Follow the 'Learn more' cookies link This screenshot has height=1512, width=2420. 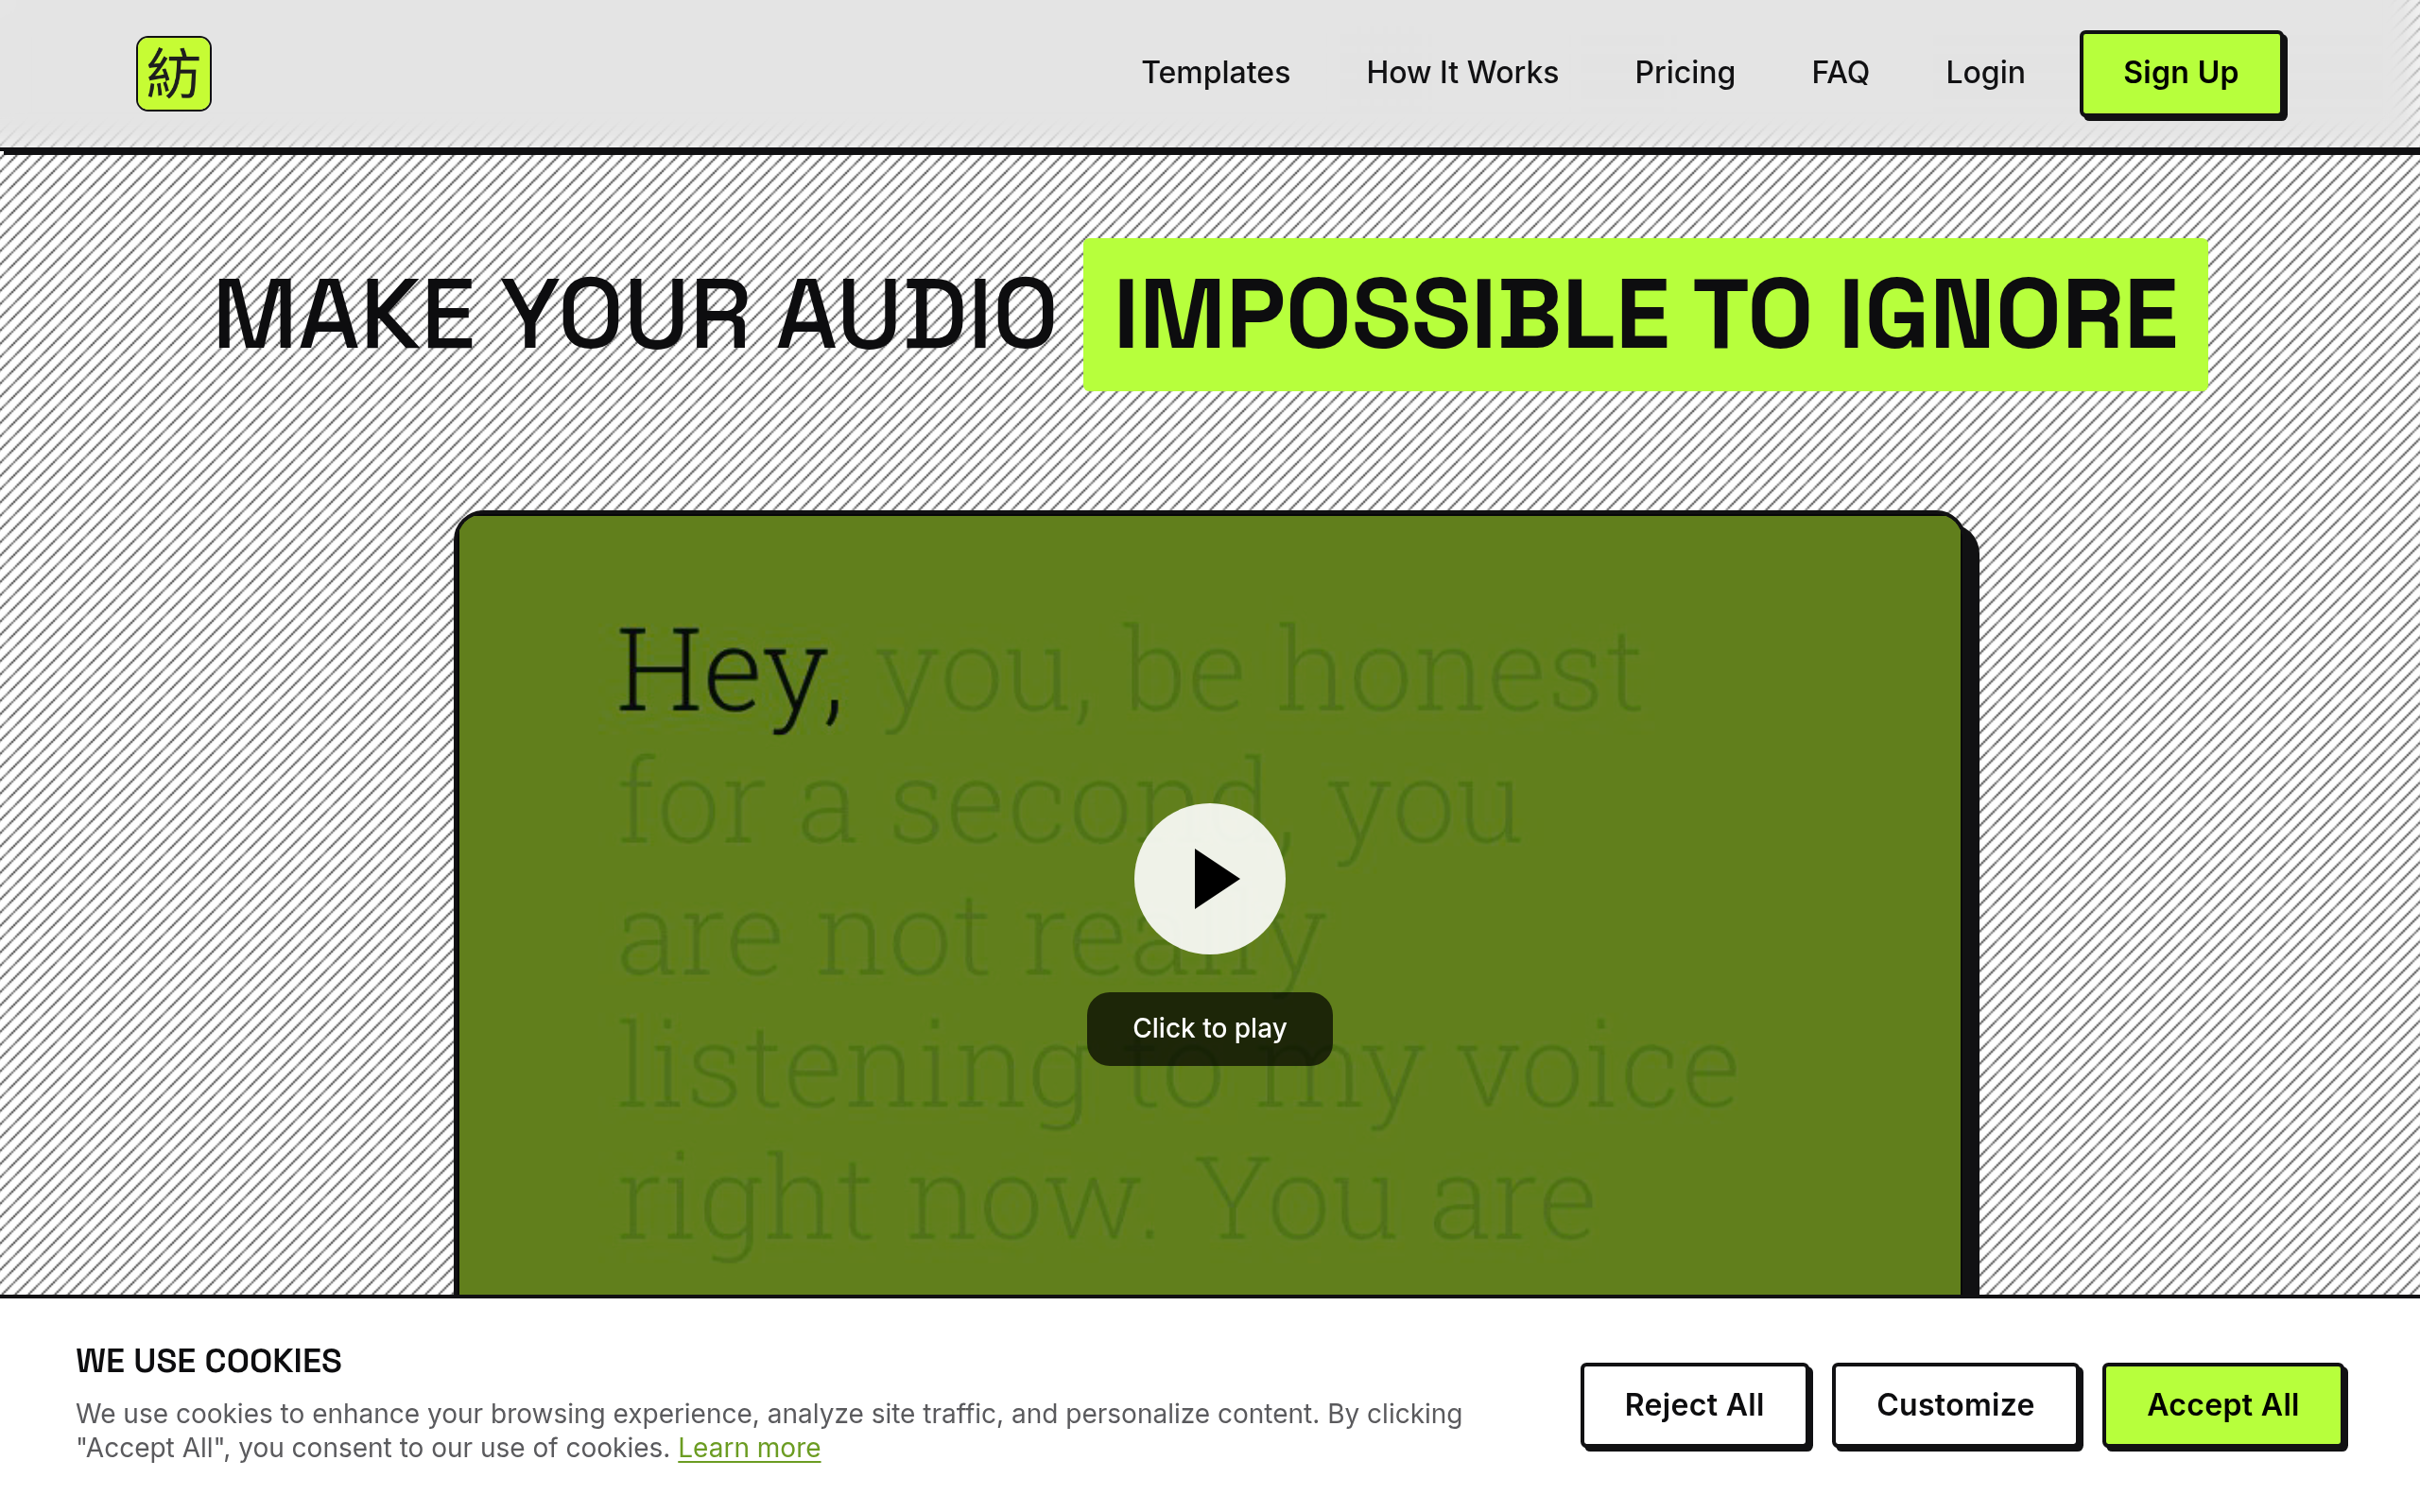(749, 1447)
